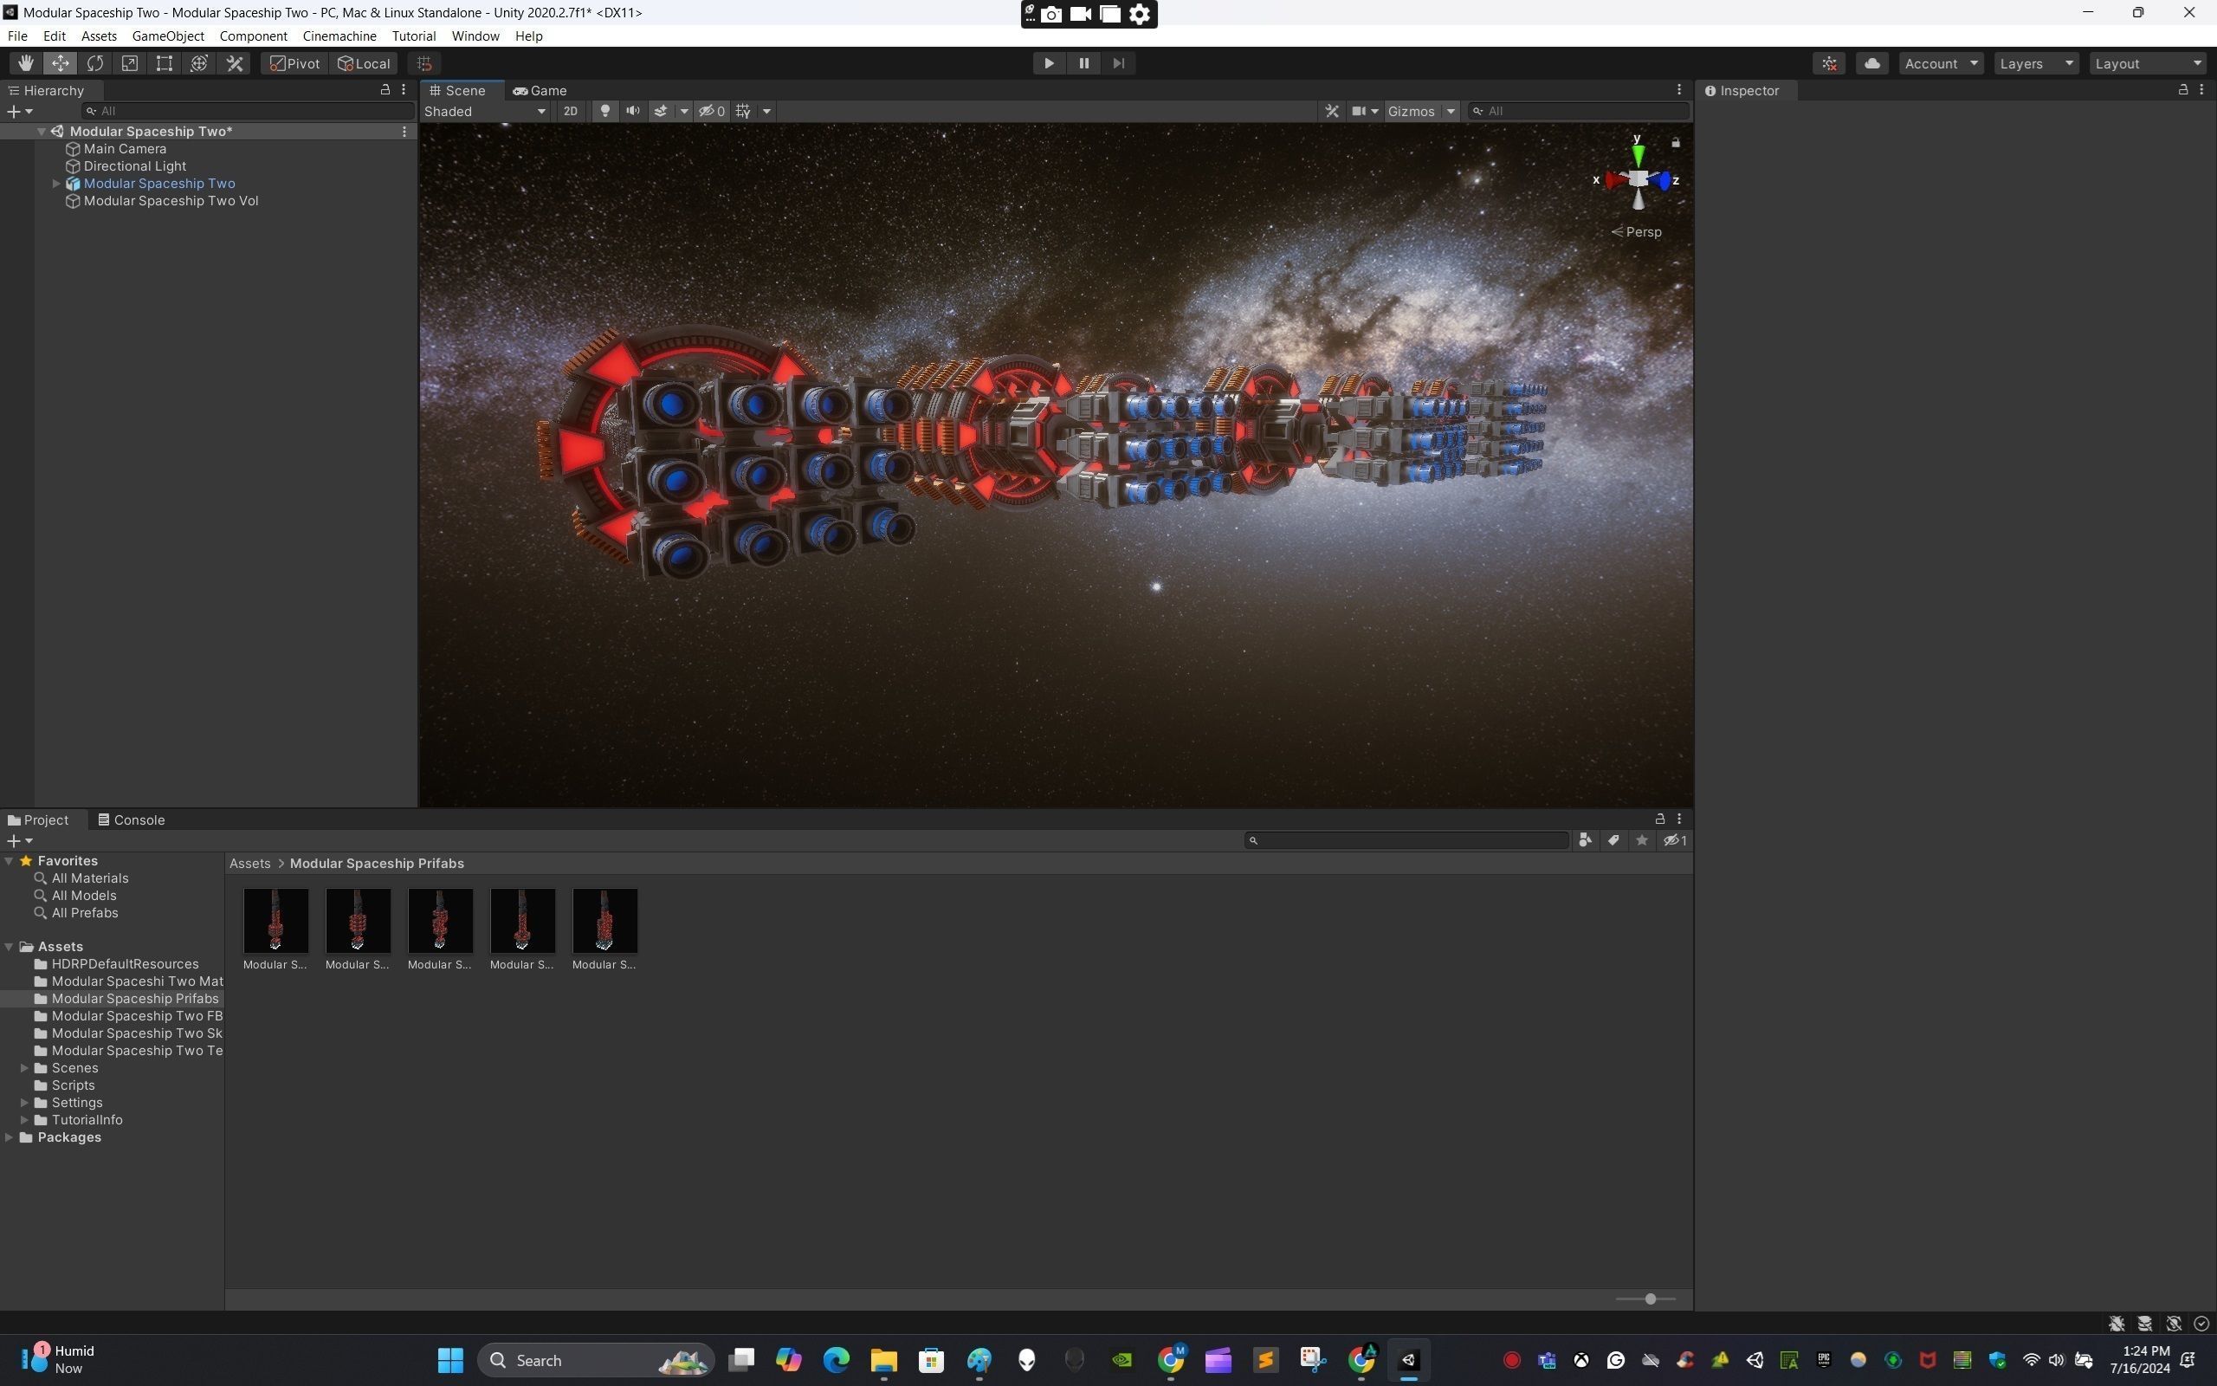Image resolution: width=2217 pixels, height=1386 pixels.
Task: Toggle scene audio
Action: pos(632,111)
